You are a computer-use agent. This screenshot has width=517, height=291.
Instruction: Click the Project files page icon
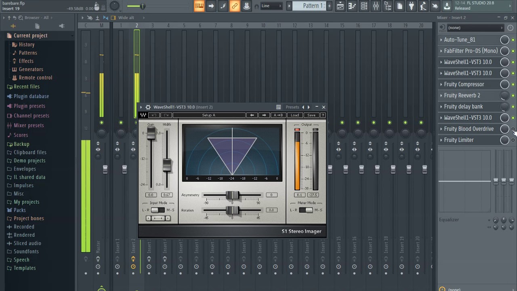[x=399, y=6]
